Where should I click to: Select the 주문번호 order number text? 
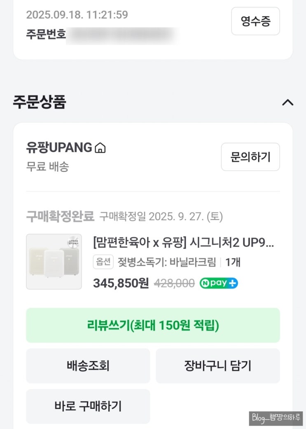[x=46, y=34]
